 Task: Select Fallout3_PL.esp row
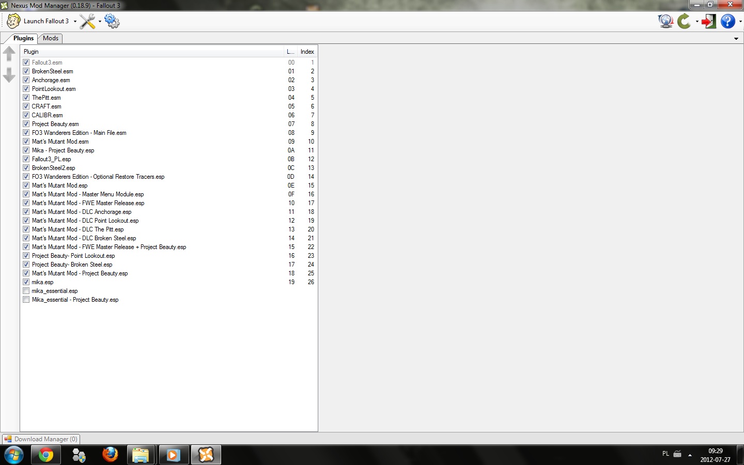tap(168, 159)
